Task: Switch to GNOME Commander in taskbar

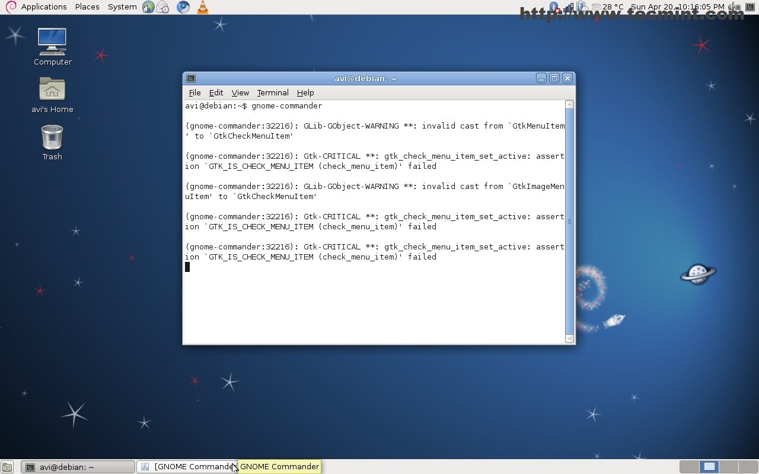Action: (x=187, y=467)
